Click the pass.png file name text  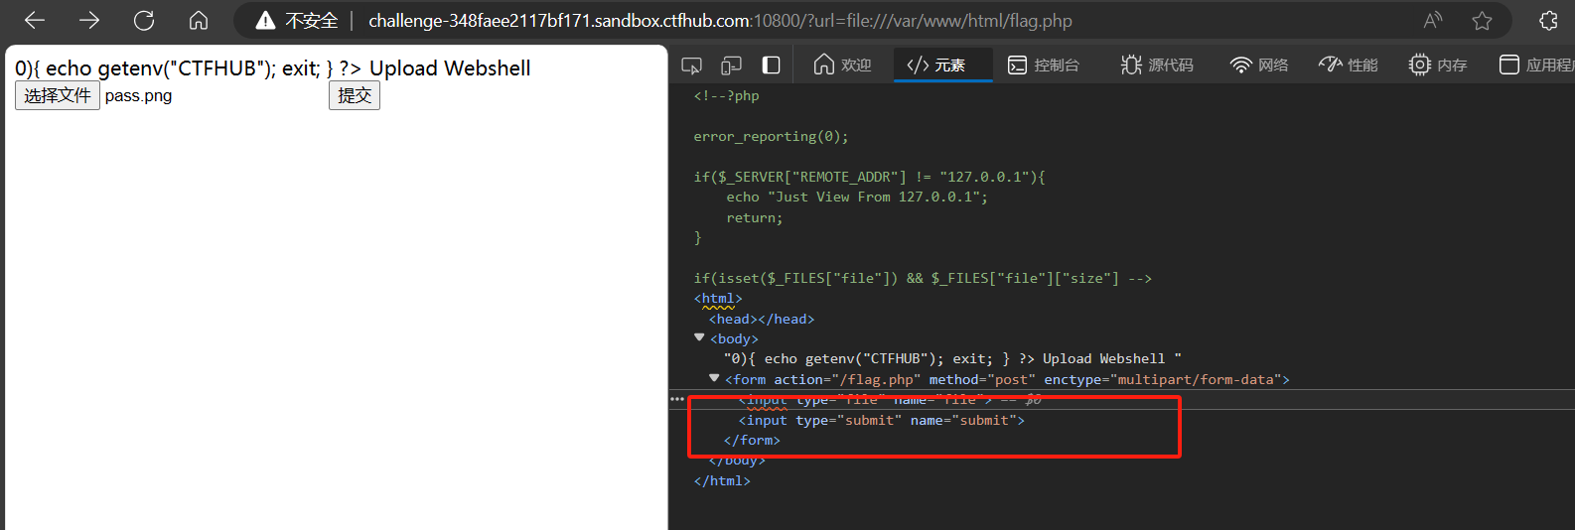click(138, 95)
